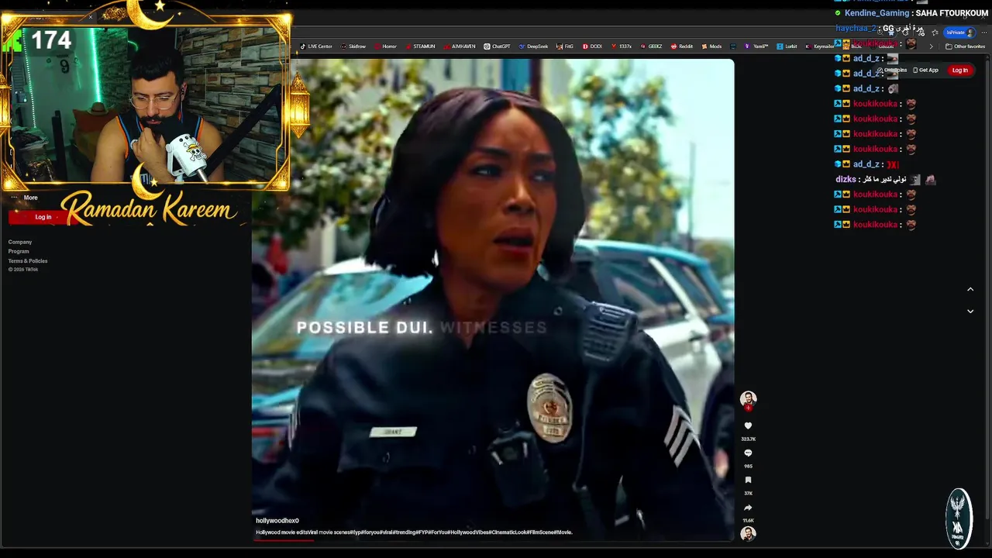Screen dimensions: 992x558
Task: Open the sound avatar below share count
Action: pyautogui.click(x=748, y=533)
